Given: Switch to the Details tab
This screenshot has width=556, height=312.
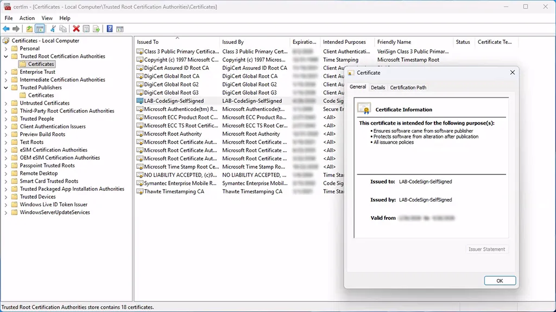Looking at the screenshot, I should pyautogui.click(x=378, y=87).
